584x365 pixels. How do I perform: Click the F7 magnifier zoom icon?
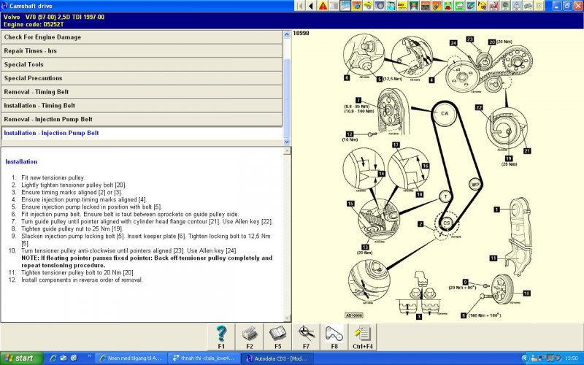(306, 334)
